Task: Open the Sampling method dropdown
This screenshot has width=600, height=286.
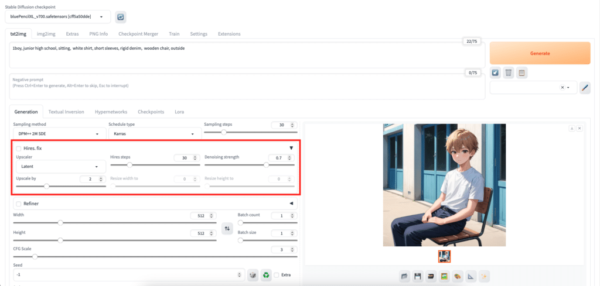Action: click(x=58, y=134)
